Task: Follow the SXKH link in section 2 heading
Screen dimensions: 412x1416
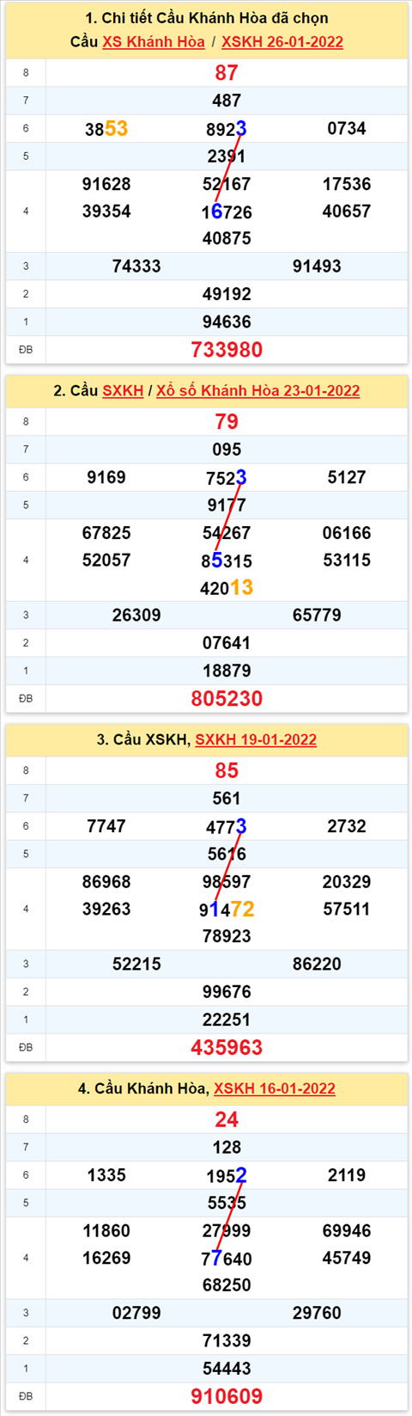Action: point(123,390)
